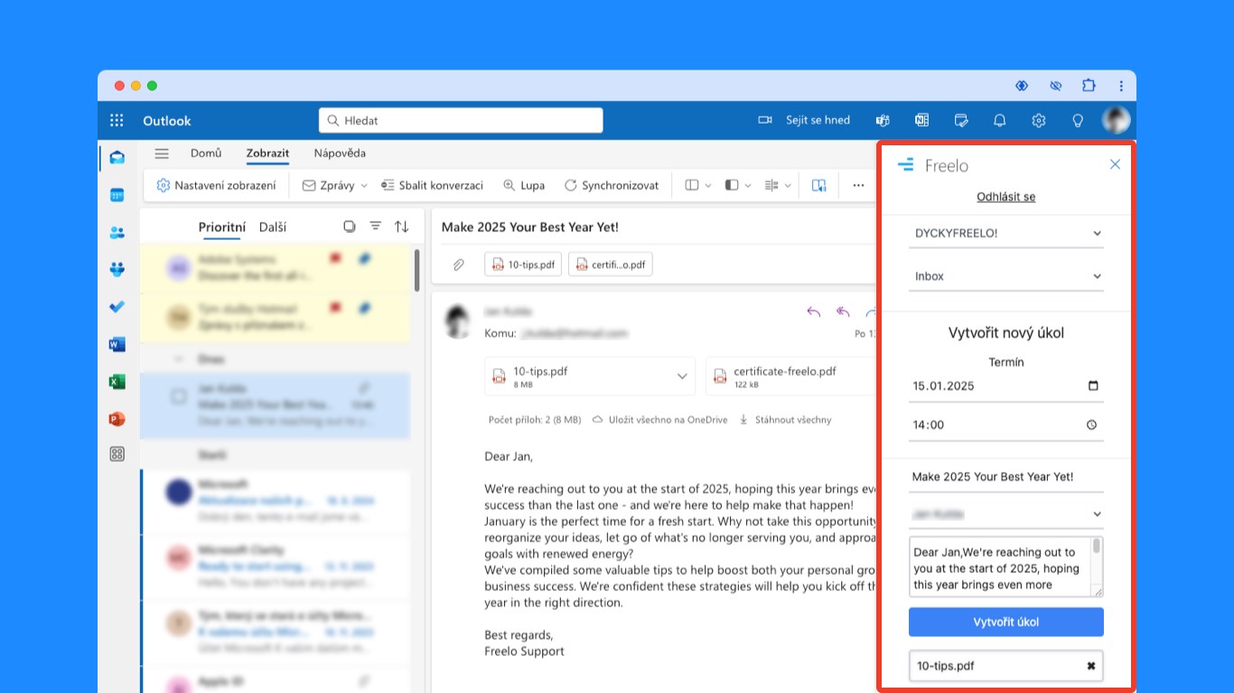Image resolution: width=1234 pixels, height=693 pixels.
Task: Check the selected Jan message checkbox
Action: [x=179, y=396]
